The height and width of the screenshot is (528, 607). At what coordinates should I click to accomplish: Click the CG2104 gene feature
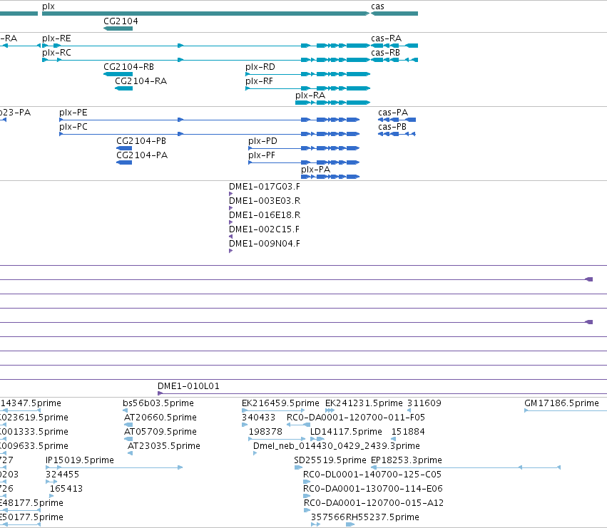[x=118, y=29]
